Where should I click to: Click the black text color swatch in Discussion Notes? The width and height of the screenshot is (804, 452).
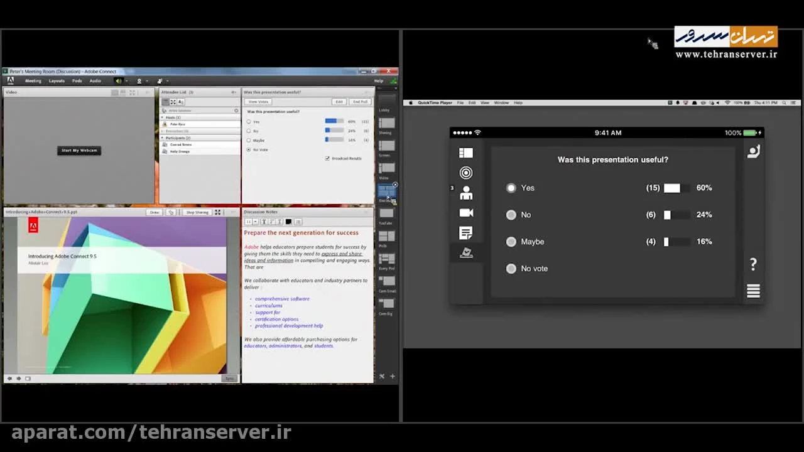(x=288, y=222)
